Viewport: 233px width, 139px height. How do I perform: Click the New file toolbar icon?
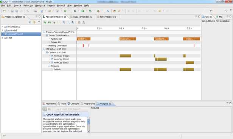[4, 11]
